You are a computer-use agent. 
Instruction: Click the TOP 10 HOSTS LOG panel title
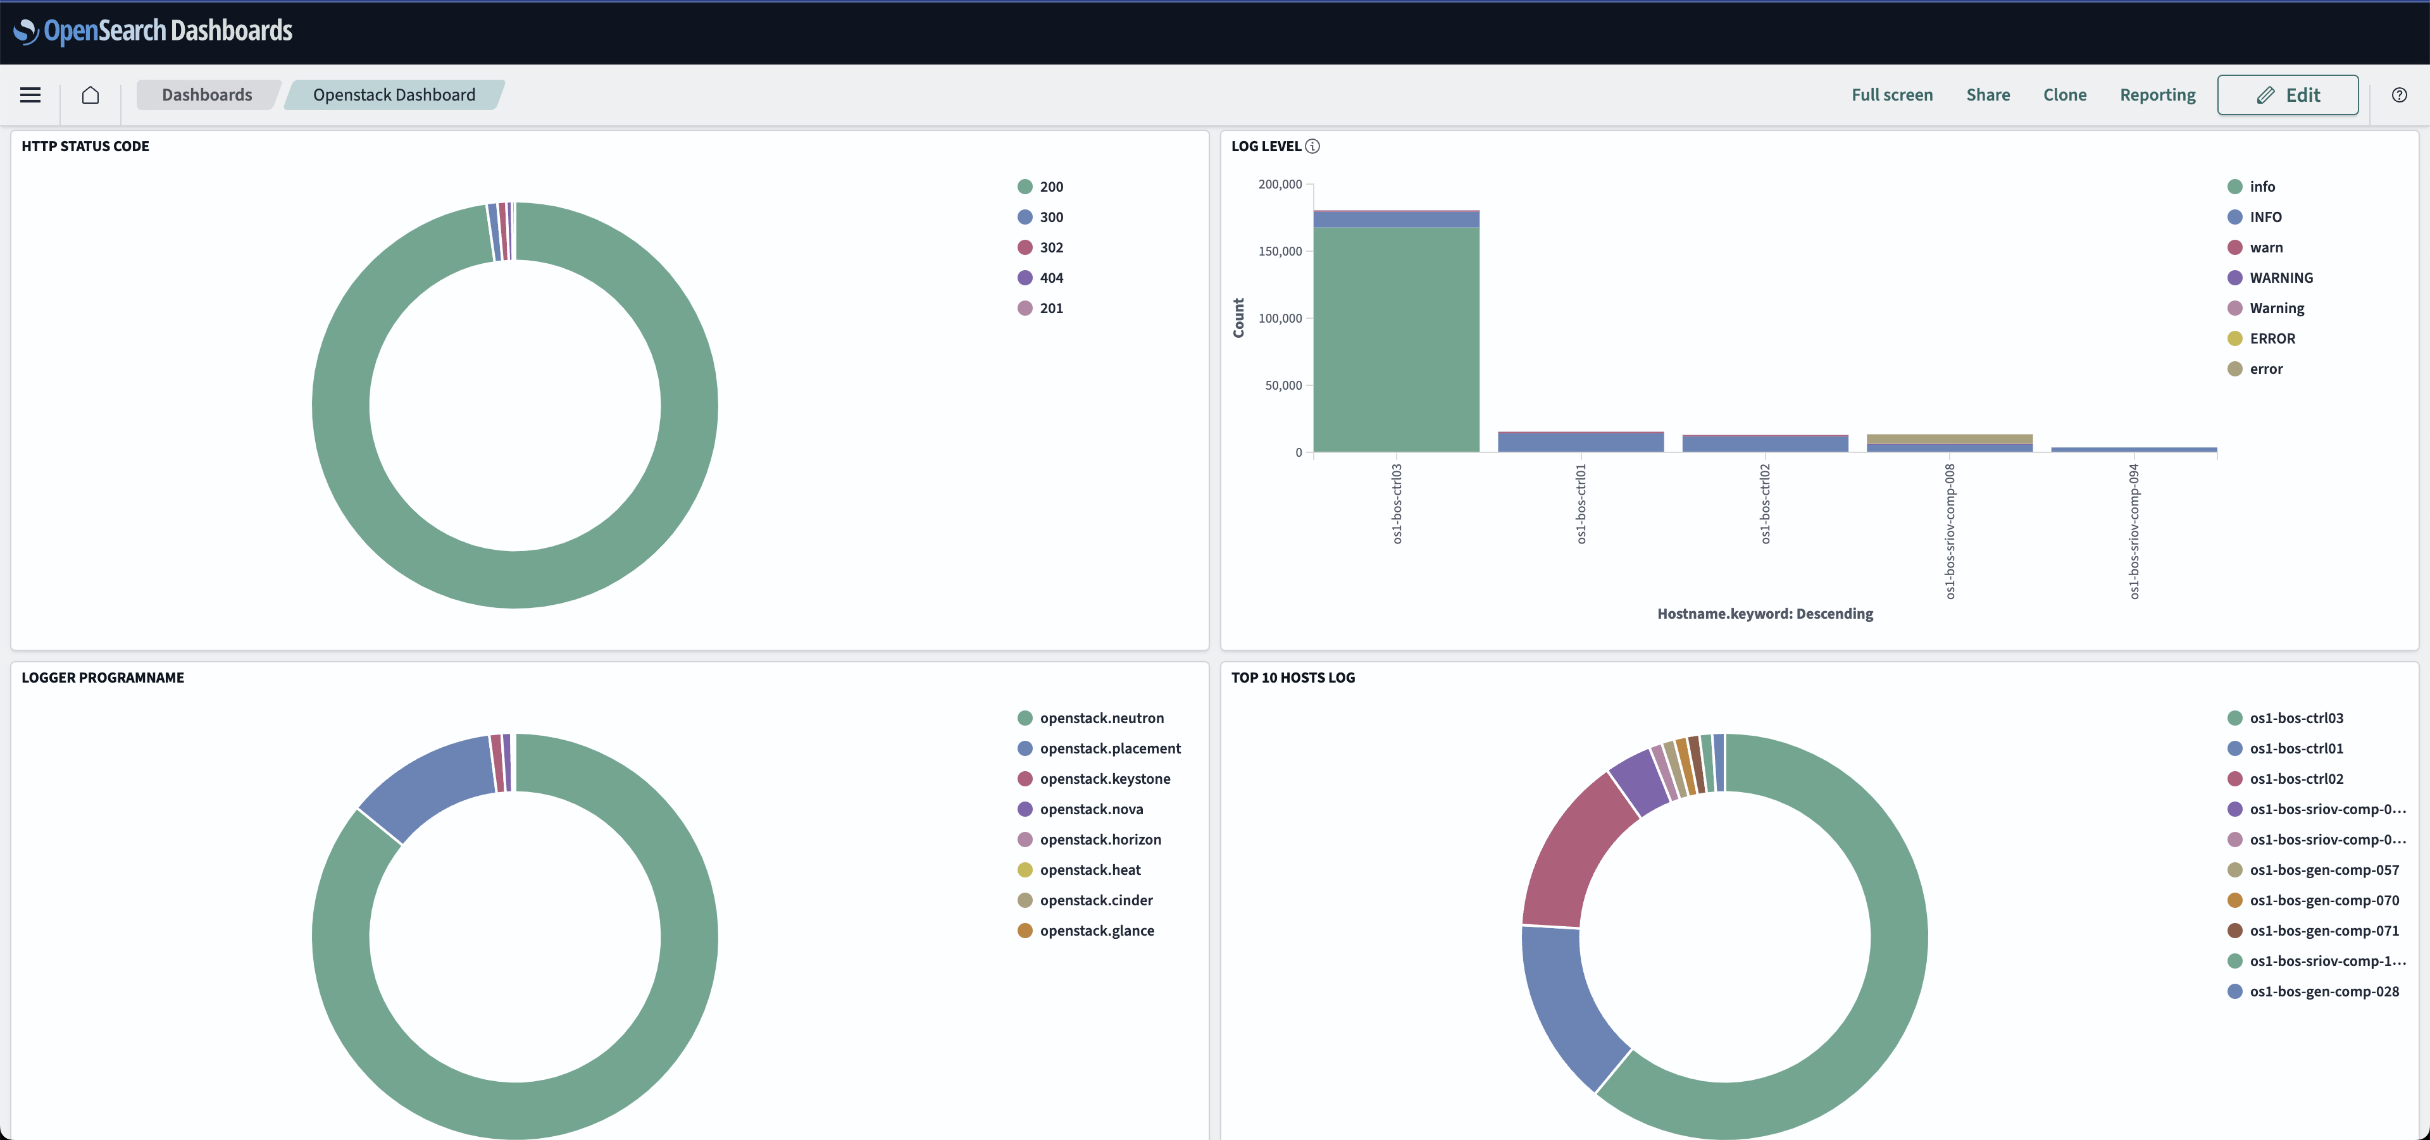pos(1292,678)
